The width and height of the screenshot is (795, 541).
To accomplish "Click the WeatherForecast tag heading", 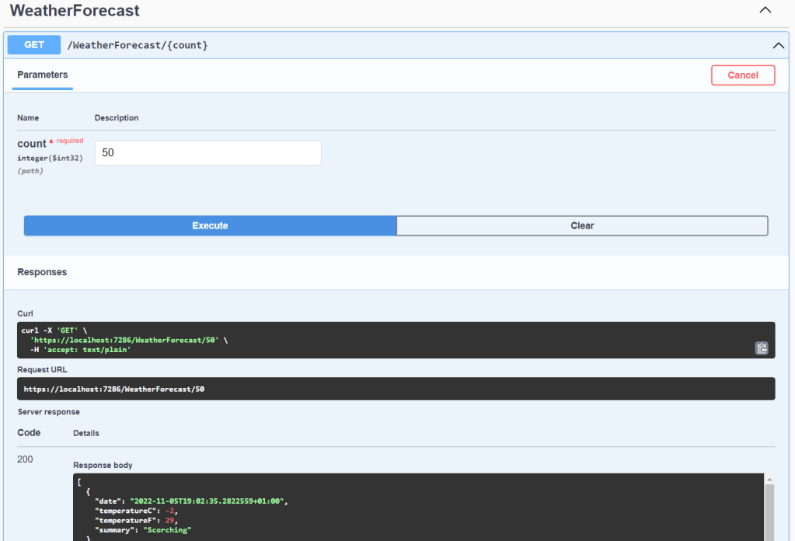I will click(x=75, y=11).
